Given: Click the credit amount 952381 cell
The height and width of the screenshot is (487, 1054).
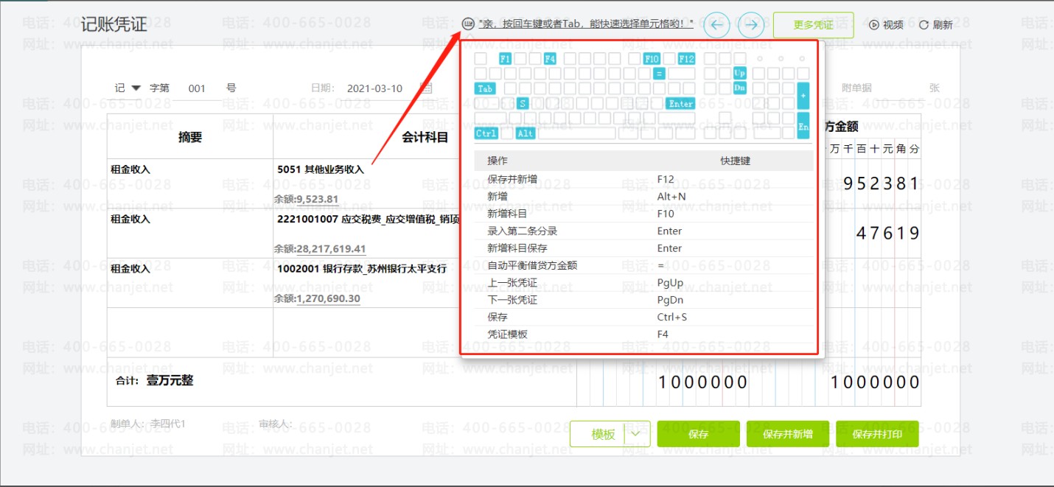Looking at the screenshot, I should (881, 183).
